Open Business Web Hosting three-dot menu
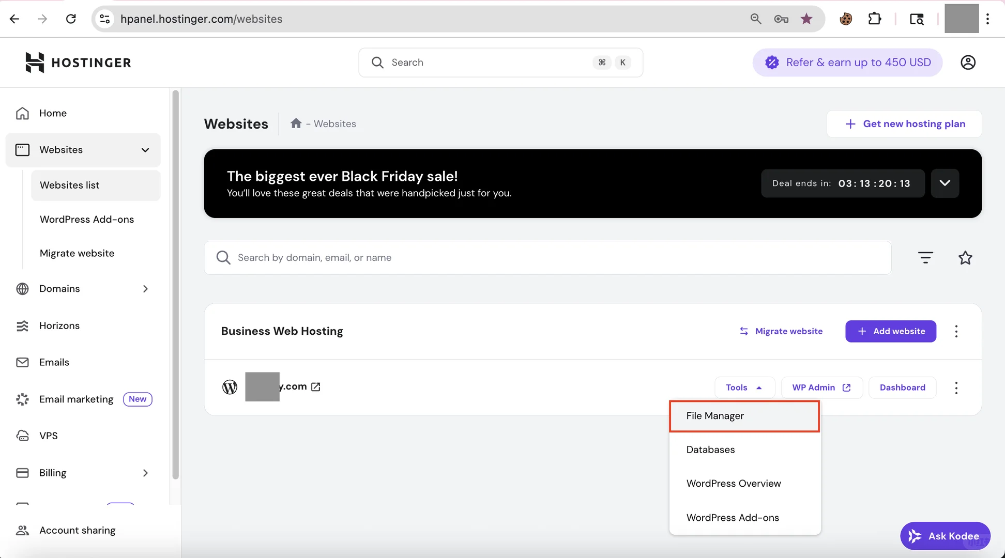This screenshot has width=1005, height=558. (x=956, y=331)
